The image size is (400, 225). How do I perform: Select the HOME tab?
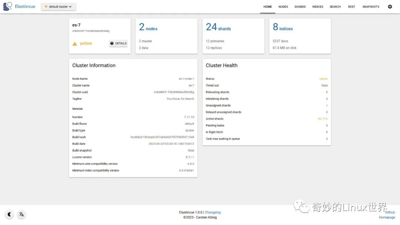point(267,6)
